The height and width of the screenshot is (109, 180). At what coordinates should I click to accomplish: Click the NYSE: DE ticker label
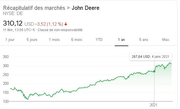click(x=13, y=13)
